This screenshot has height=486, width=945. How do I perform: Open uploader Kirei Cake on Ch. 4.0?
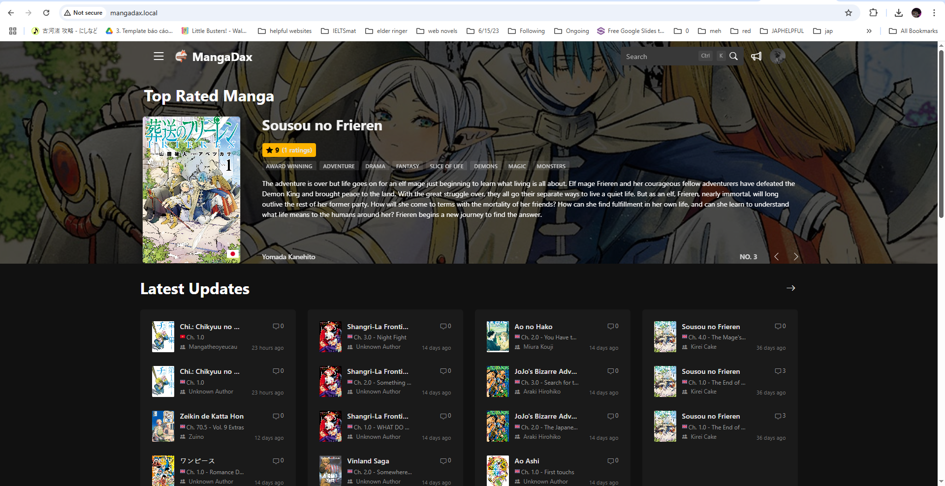click(703, 347)
